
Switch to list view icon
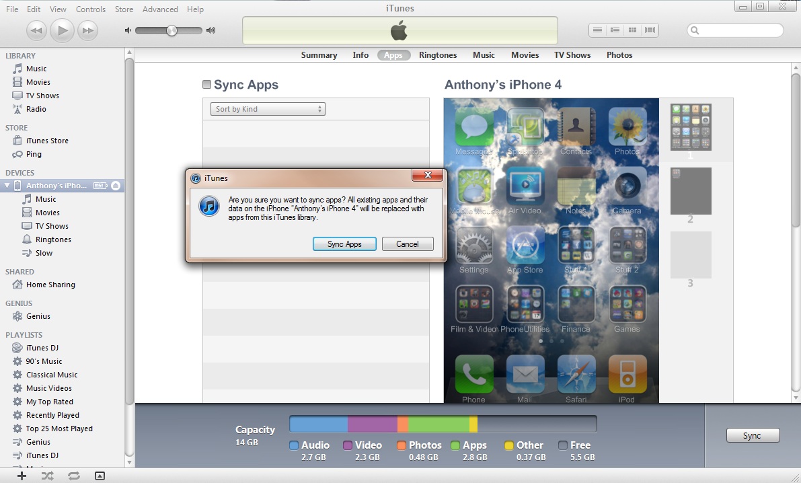coord(597,30)
